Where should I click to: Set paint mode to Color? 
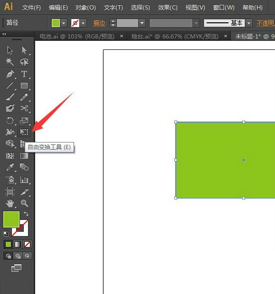(x=8, y=245)
